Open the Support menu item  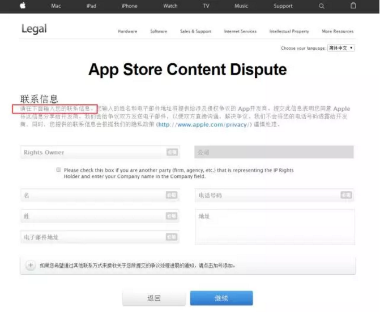[x=283, y=6]
